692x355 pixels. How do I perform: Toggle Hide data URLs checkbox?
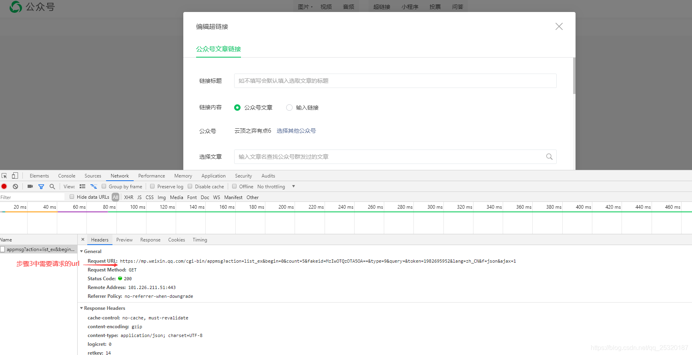point(72,197)
